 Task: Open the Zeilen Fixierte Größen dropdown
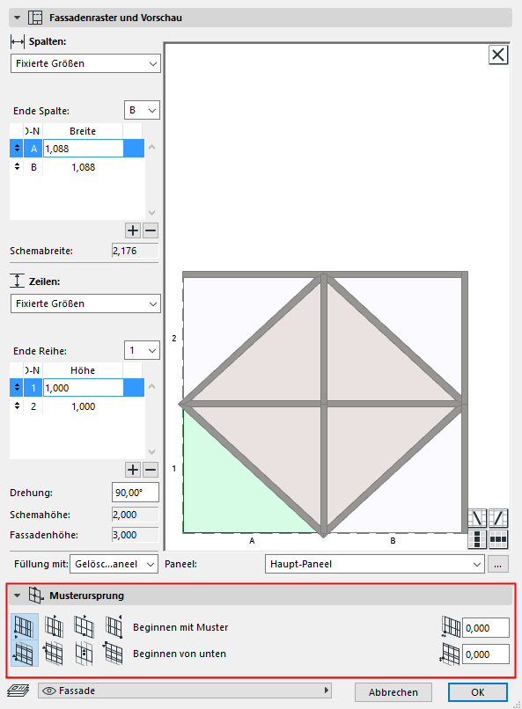pyautogui.click(x=85, y=303)
